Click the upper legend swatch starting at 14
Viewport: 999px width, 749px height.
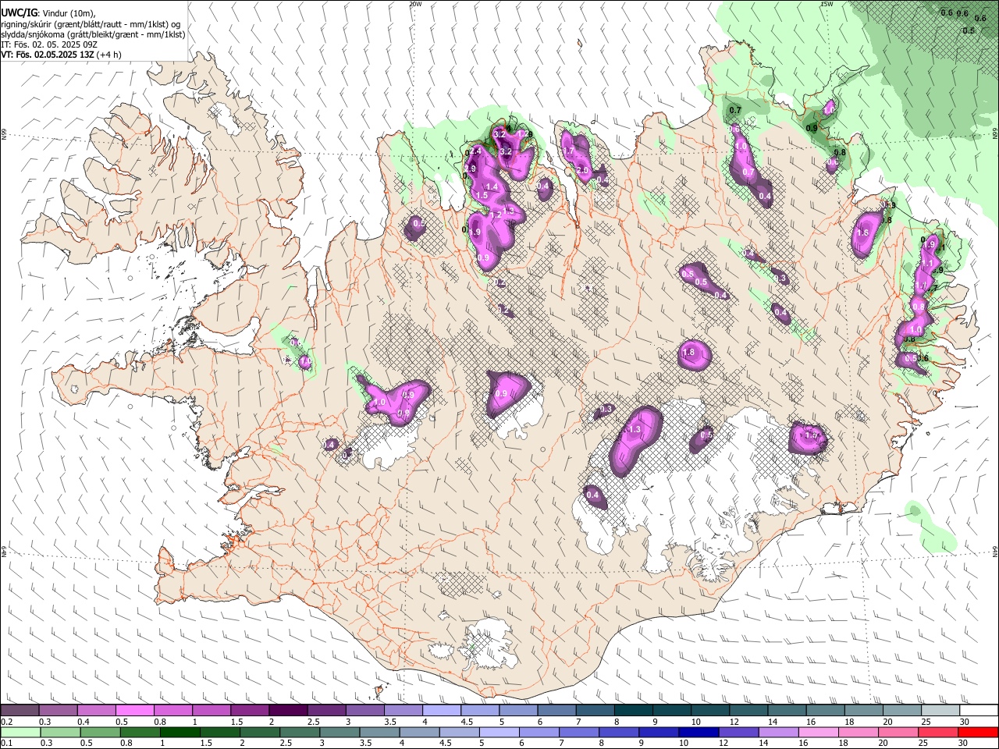(787, 711)
